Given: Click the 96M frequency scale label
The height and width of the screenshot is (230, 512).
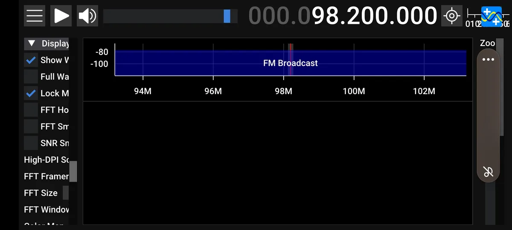Looking at the screenshot, I should coord(213,91).
